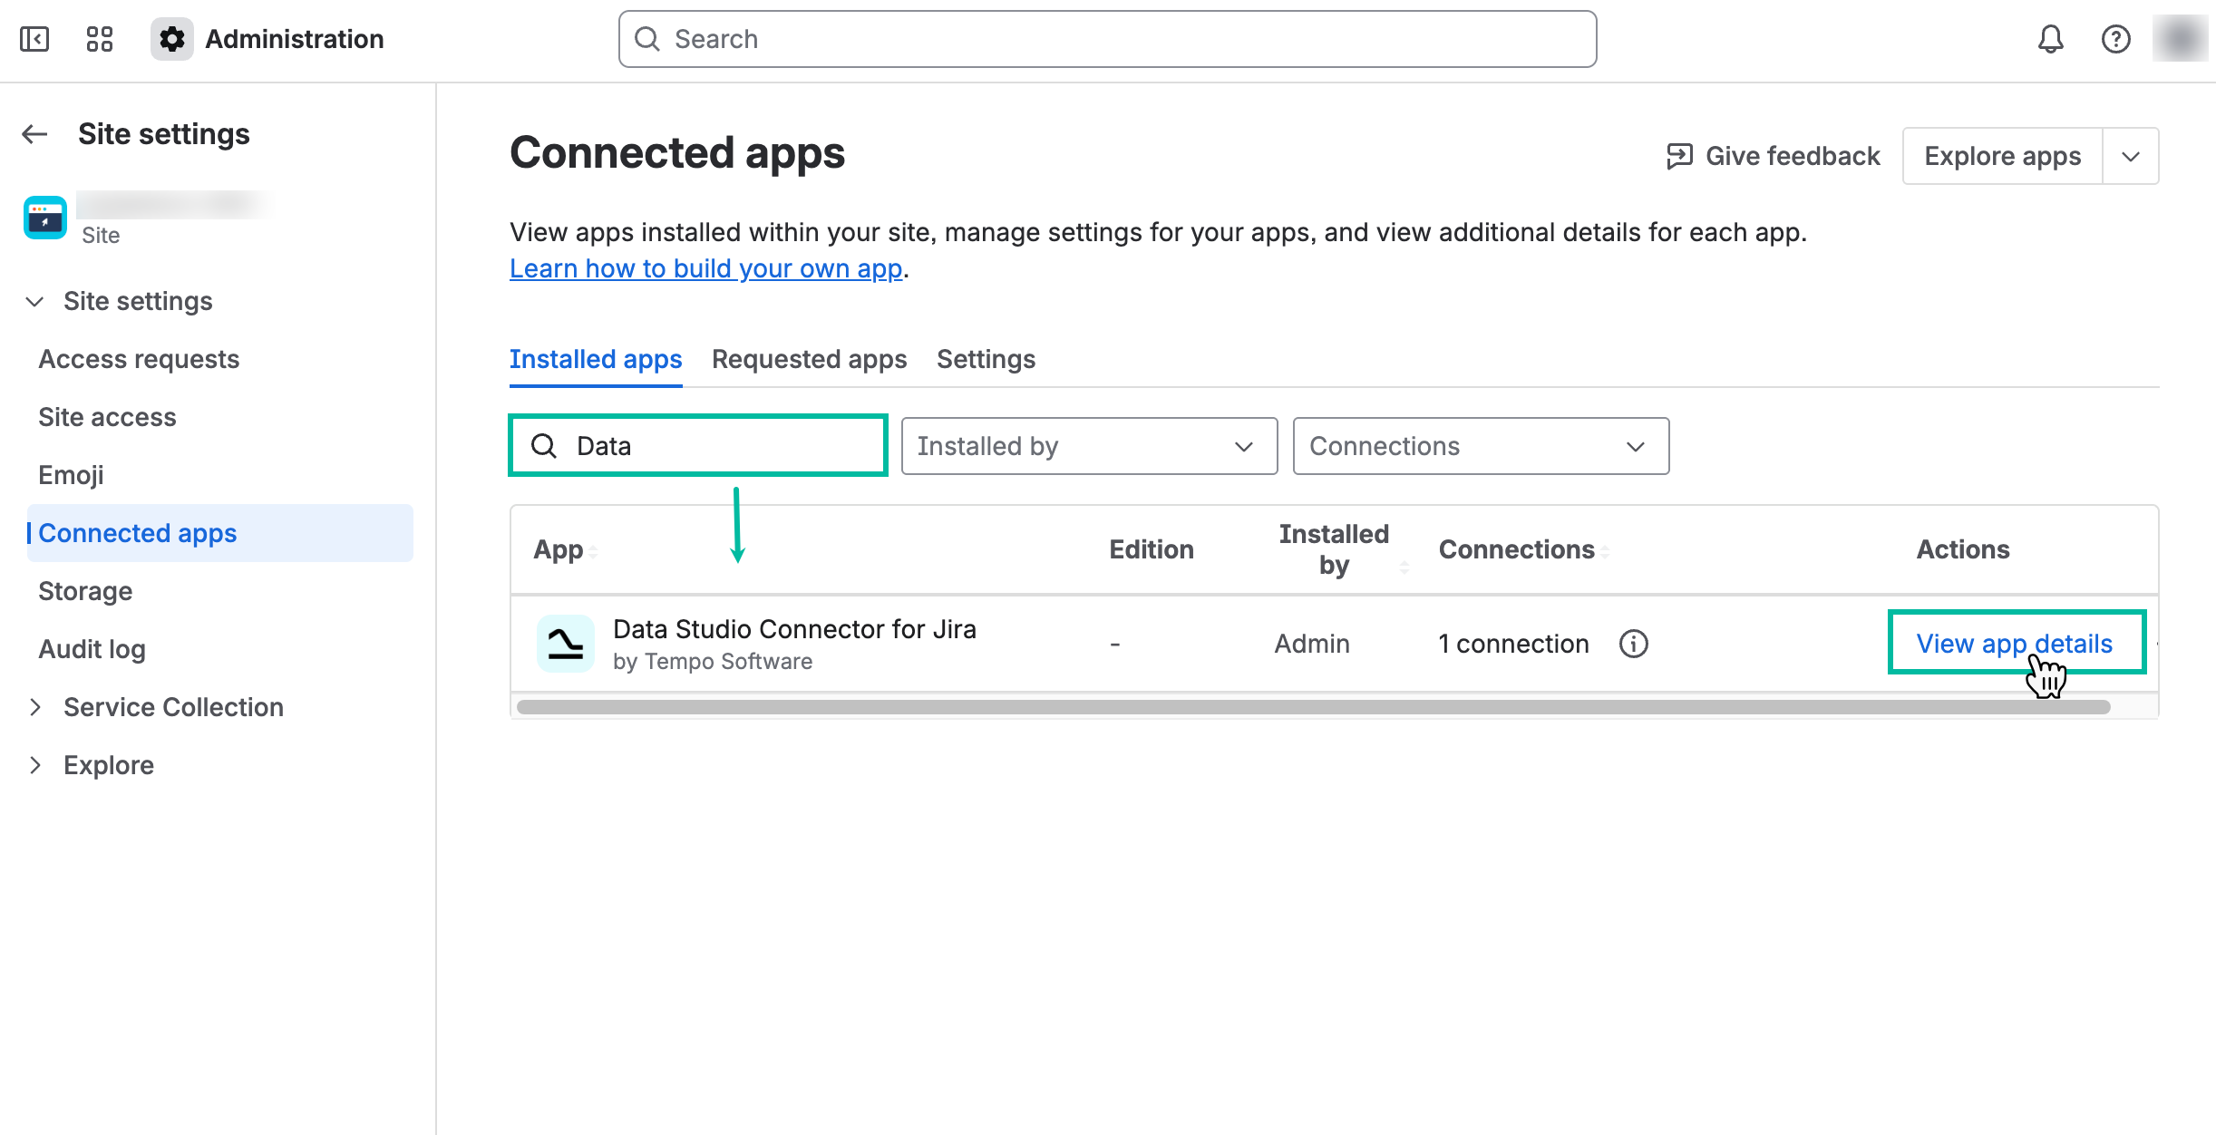Screen dimensions: 2216x1135
Task: Collapse the sidebar panel icon
Action: pyautogui.click(x=34, y=39)
